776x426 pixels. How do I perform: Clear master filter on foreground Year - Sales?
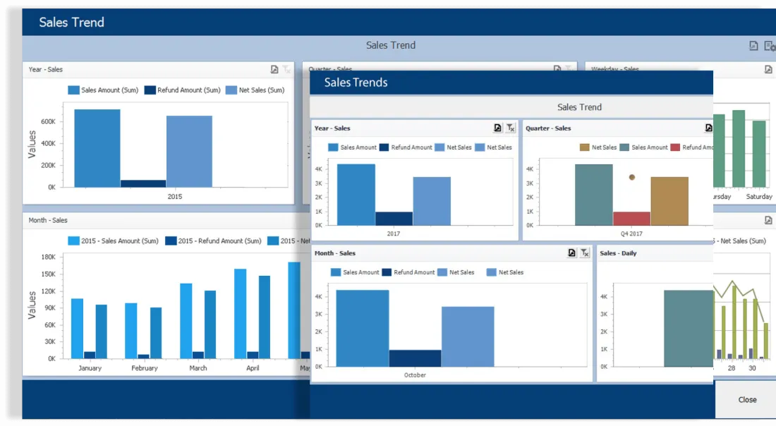(x=511, y=128)
